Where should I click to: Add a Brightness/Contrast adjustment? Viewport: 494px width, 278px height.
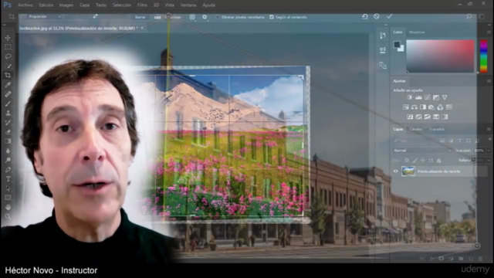point(410,97)
